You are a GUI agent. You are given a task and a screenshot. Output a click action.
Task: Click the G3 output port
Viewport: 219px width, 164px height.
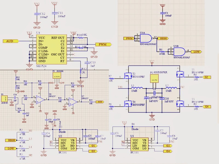(94, 151)
